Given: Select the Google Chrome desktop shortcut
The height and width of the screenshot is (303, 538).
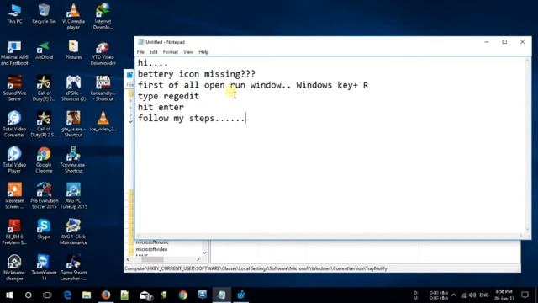Looking at the screenshot, I should [44, 160].
